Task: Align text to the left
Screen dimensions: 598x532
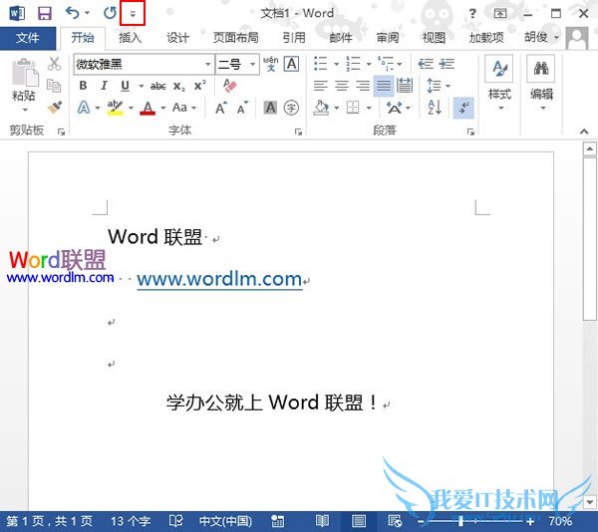Action: (x=320, y=86)
